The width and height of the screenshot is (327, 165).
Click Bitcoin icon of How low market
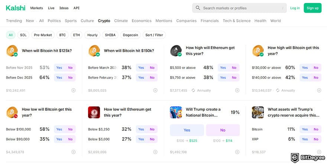(x=12, y=112)
